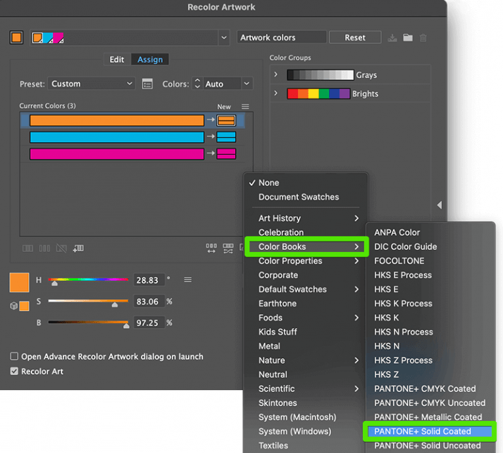This screenshot has height=453, width=503.
Task: Click the Color Reduction Options icon
Action: (147, 84)
